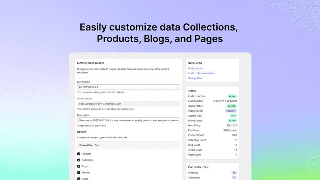The width and height of the screenshot is (320, 180).
Task: Click the Current Plan: Test banner
Action: coord(128,145)
